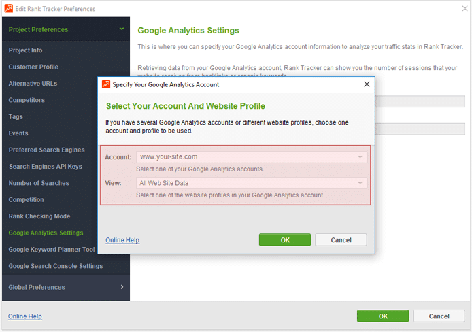Open Project Info preferences

pyautogui.click(x=25, y=50)
